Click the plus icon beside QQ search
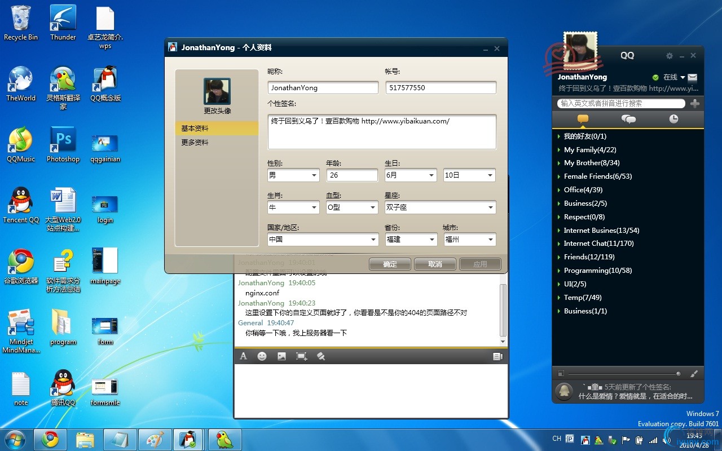722x451 pixels. [695, 103]
